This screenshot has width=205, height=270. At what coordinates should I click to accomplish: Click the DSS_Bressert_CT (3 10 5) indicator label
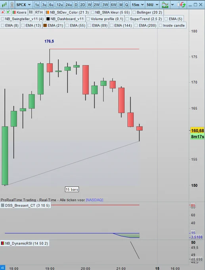(27, 205)
